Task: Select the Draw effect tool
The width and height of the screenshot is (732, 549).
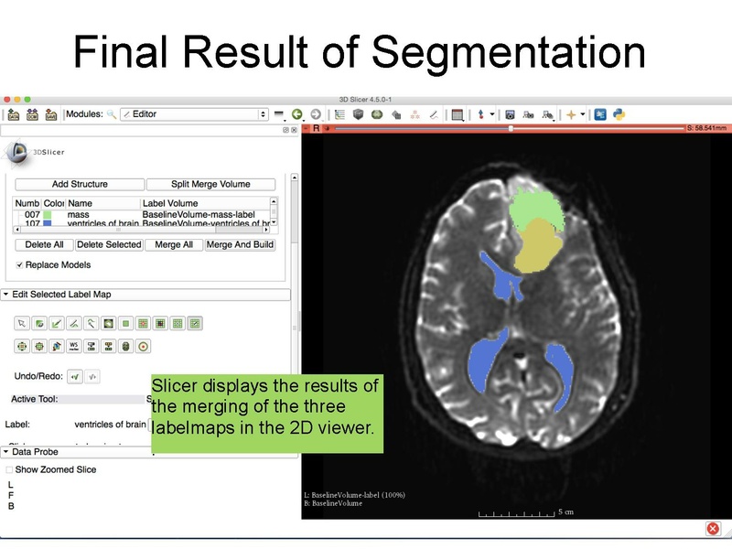Action: pos(57,324)
